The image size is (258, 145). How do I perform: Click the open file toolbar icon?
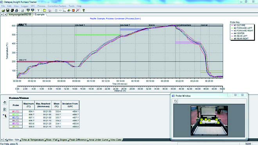pos(4,11)
